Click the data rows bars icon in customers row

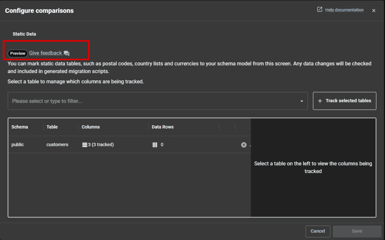point(155,144)
